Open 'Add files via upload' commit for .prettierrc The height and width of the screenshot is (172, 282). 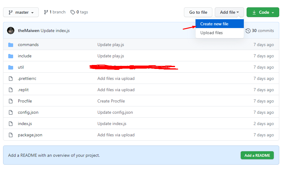(116, 78)
